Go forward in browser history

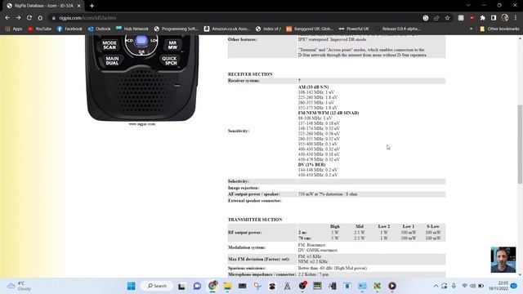[x=18, y=18]
